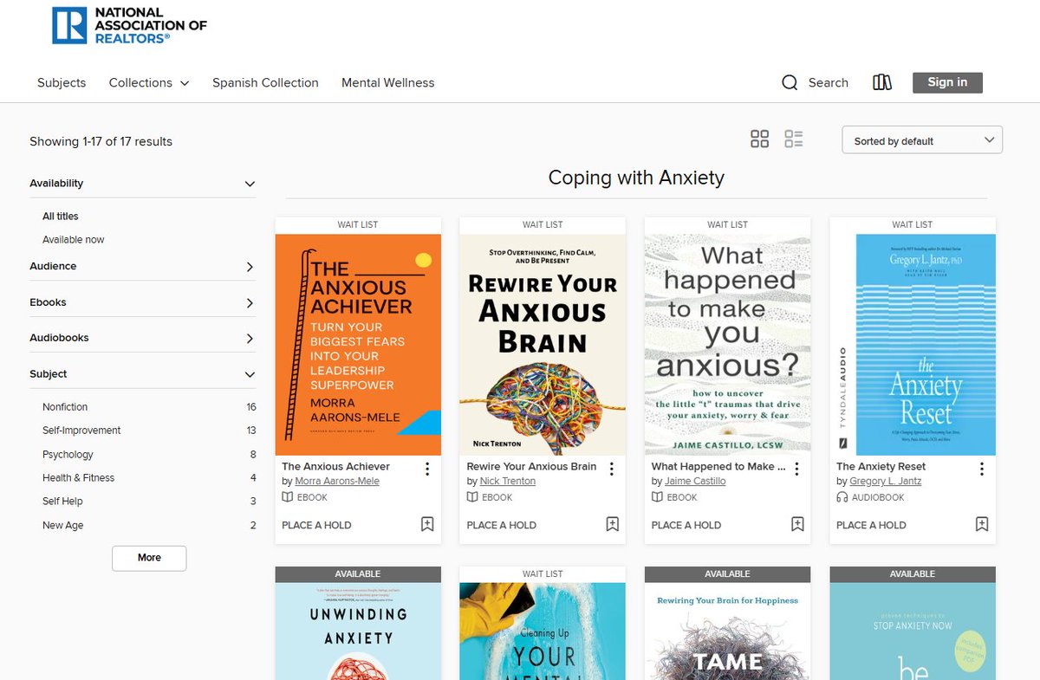Click the Sign in button
Screen dimensions: 1040x680
[947, 82]
